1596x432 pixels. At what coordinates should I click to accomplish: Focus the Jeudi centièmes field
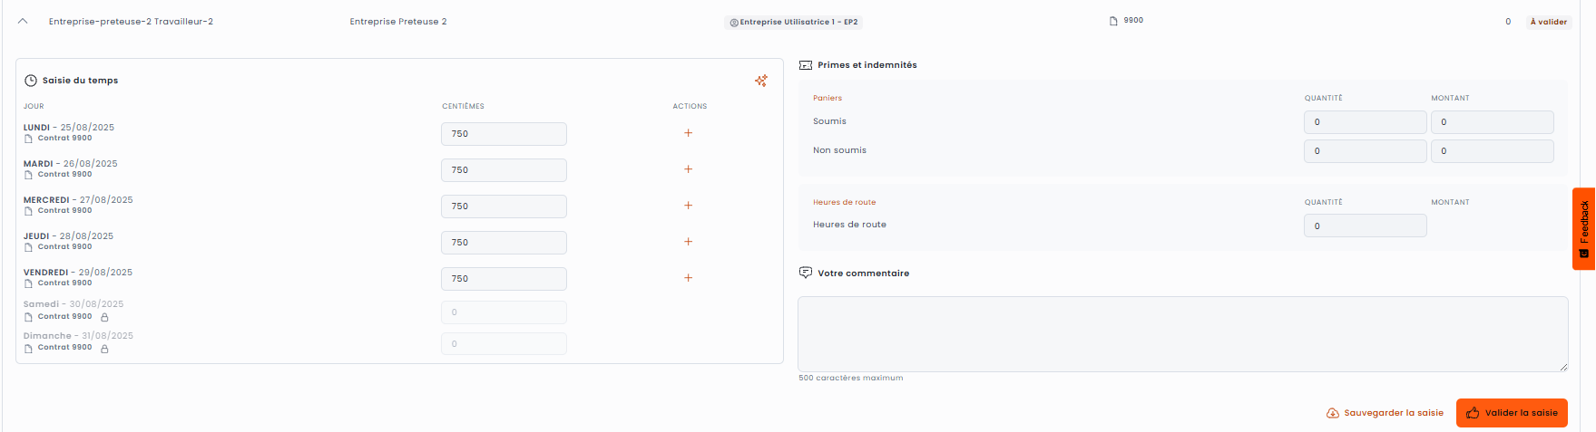[x=504, y=243]
